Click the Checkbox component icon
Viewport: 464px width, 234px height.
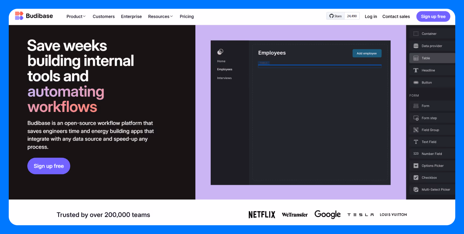tap(416, 178)
